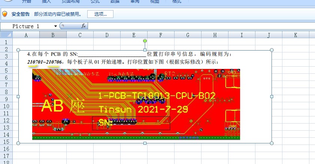Click the Tinsun 2021-7-29 text on the board
This screenshot has width=315, height=164.
(143, 109)
